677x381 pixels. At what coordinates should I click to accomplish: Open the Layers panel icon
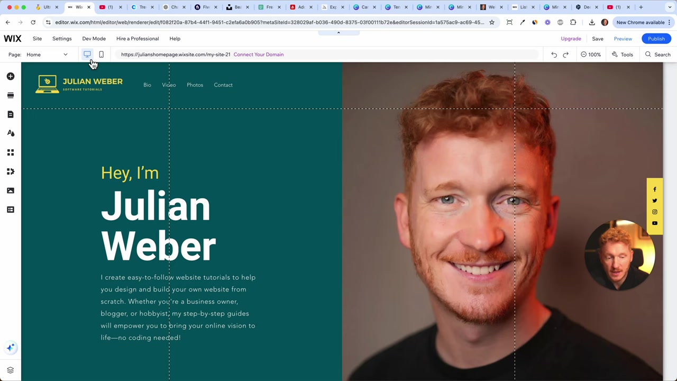(x=11, y=370)
